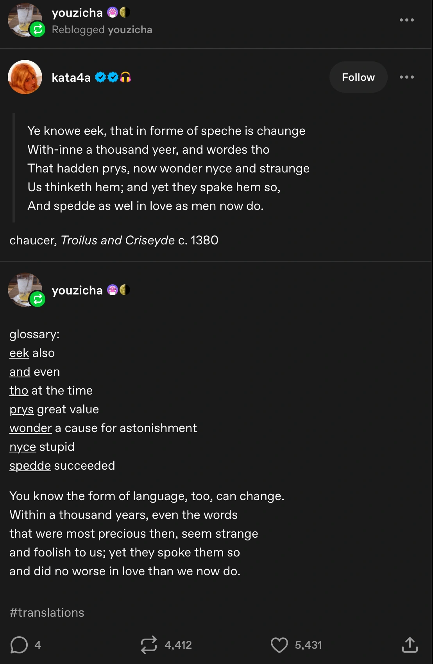Click the youzicha username on the glossary reply

(77, 290)
